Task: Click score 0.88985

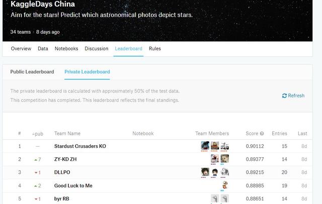Action: coord(255,185)
